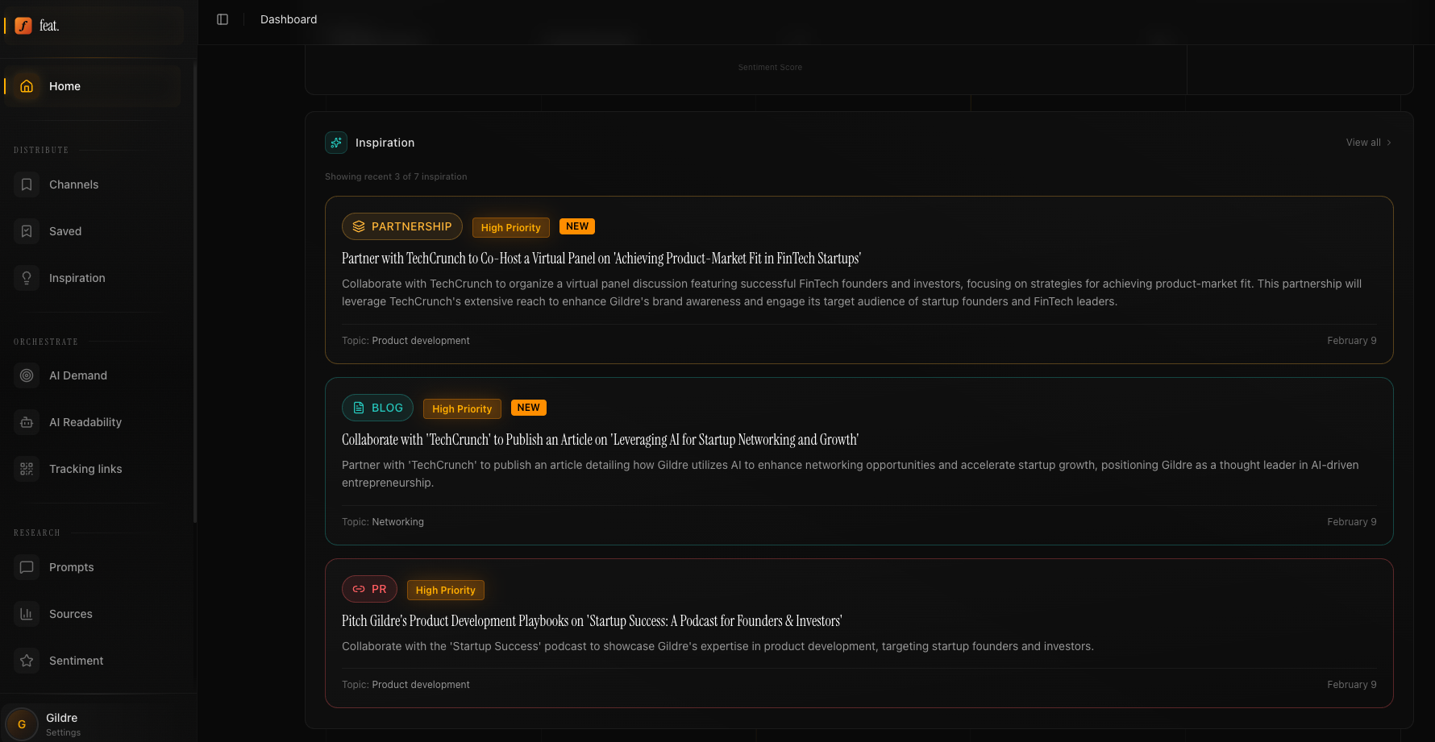Click High Priority tag on partnership card

tap(511, 228)
